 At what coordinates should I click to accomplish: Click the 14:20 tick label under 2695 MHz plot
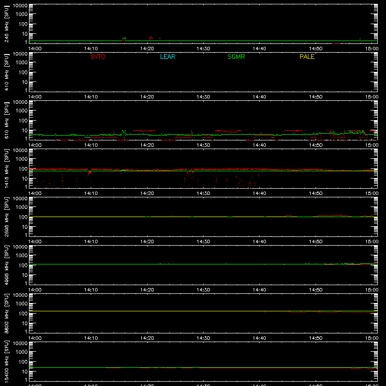point(147,242)
